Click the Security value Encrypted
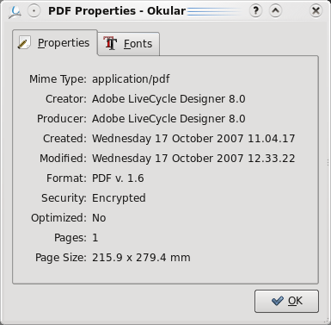The height and width of the screenshot is (325, 331). (x=119, y=198)
